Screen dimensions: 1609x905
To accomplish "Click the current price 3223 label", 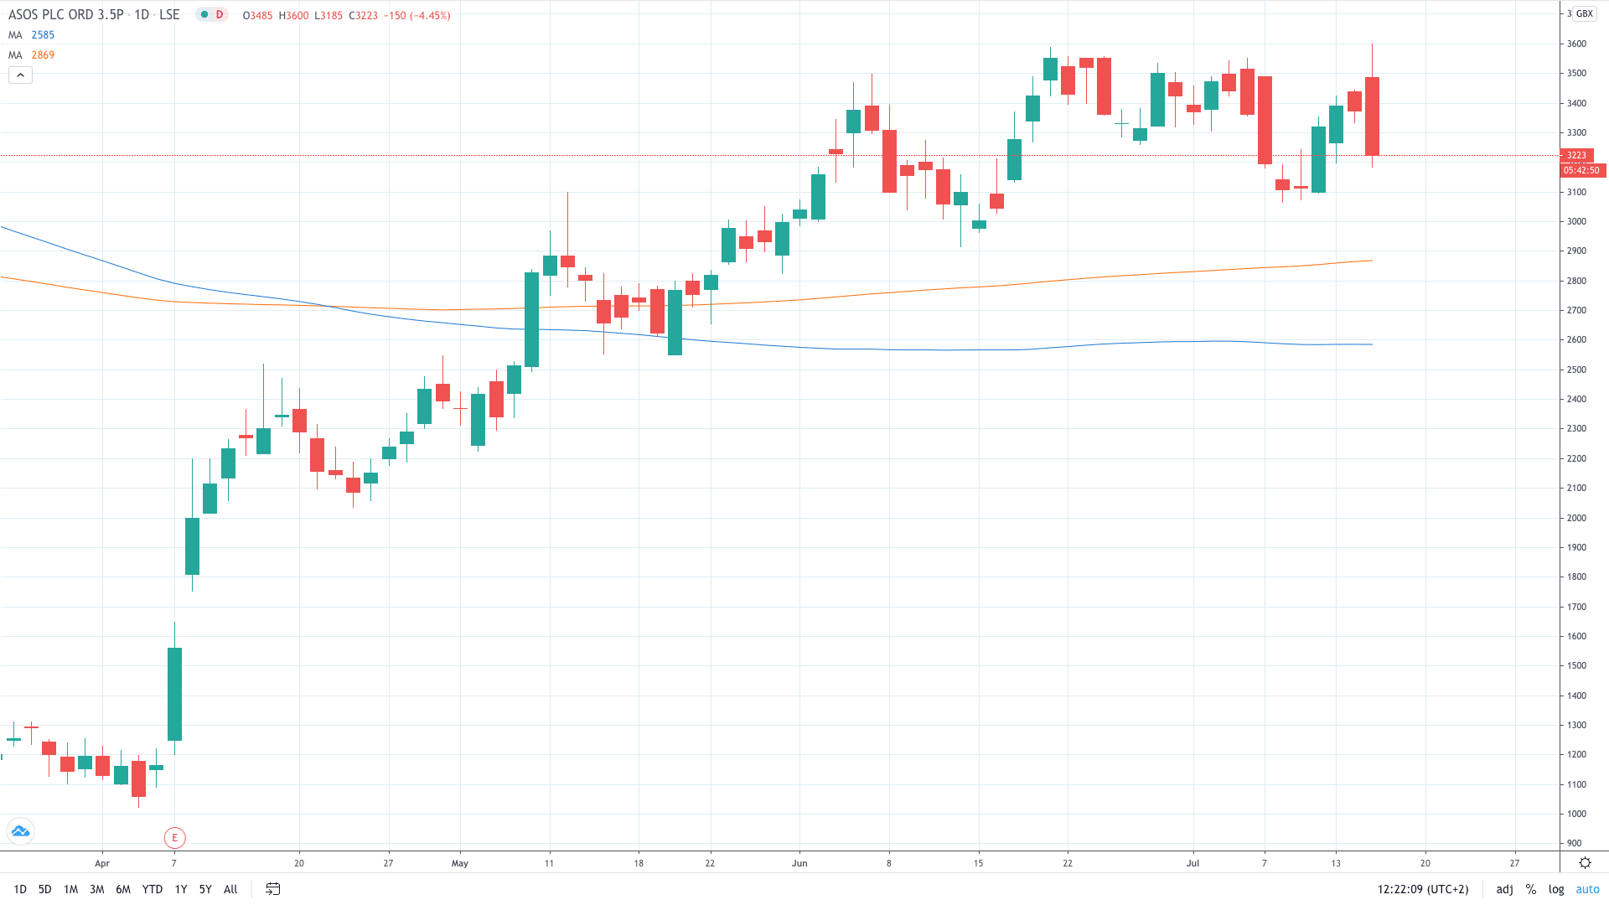I will click(x=1576, y=155).
